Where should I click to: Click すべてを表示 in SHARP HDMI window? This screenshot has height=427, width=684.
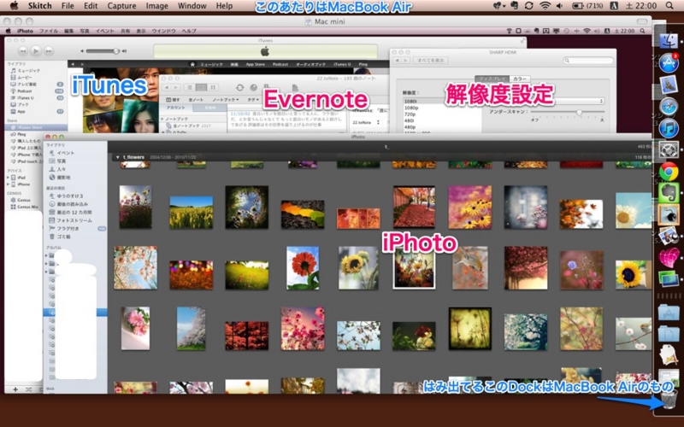click(x=431, y=60)
